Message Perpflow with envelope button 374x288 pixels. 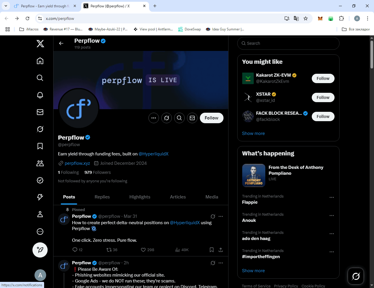192,118
